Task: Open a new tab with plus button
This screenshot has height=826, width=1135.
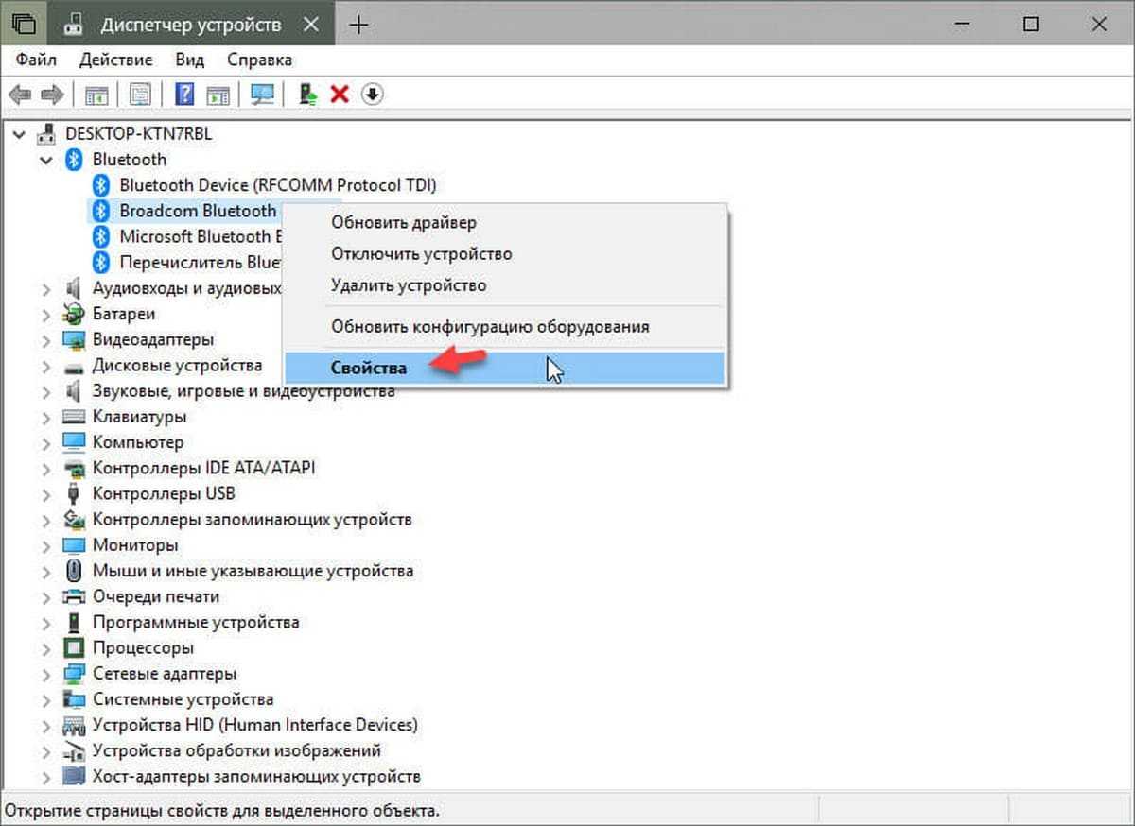Action: click(358, 25)
